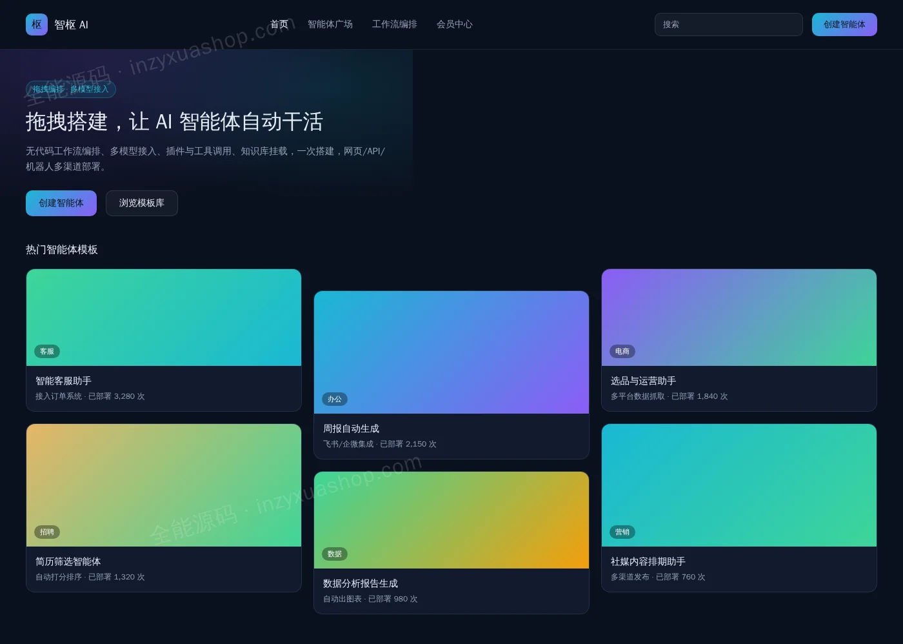Click the 办公 category tag

click(335, 399)
